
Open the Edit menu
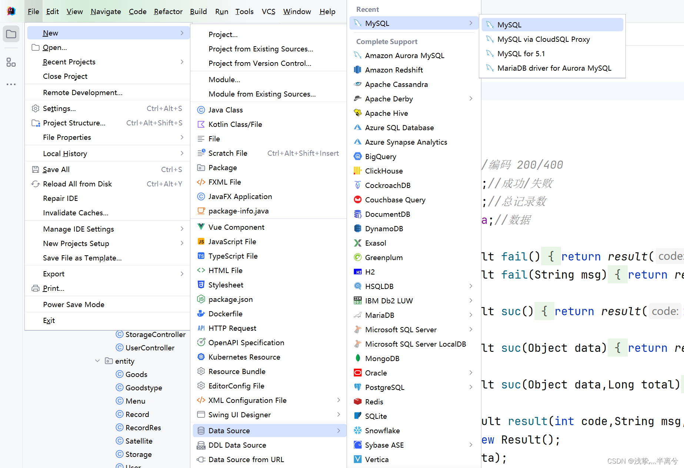tap(53, 11)
